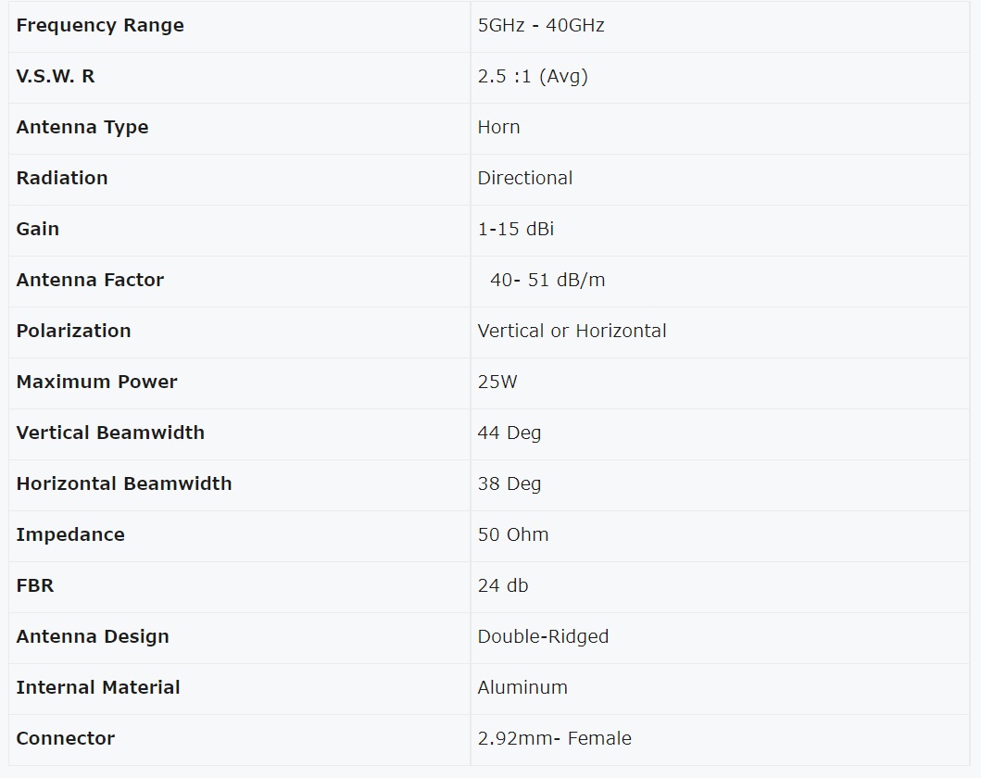This screenshot has width=981, height=778.
Task: Click the 24 db FBR value
Action: 503,586
